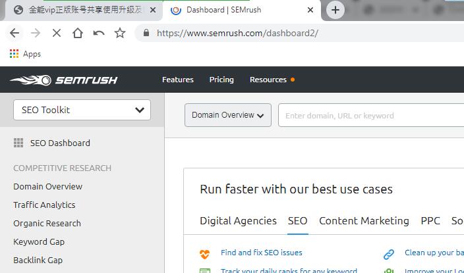Click the undo arrow icon in toolbar

99,33
